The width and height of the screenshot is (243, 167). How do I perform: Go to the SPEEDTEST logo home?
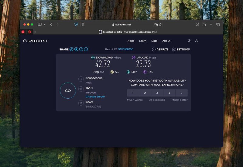35,41
